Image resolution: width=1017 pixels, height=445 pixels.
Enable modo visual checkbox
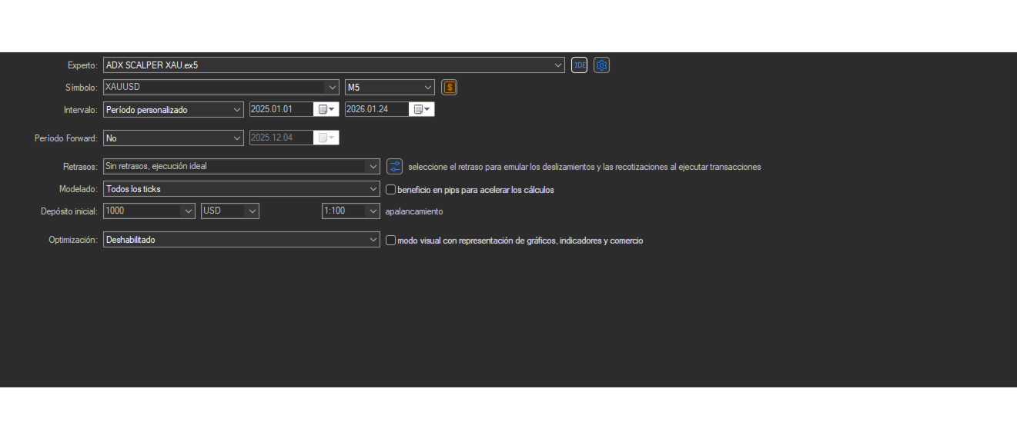[390, 240]
